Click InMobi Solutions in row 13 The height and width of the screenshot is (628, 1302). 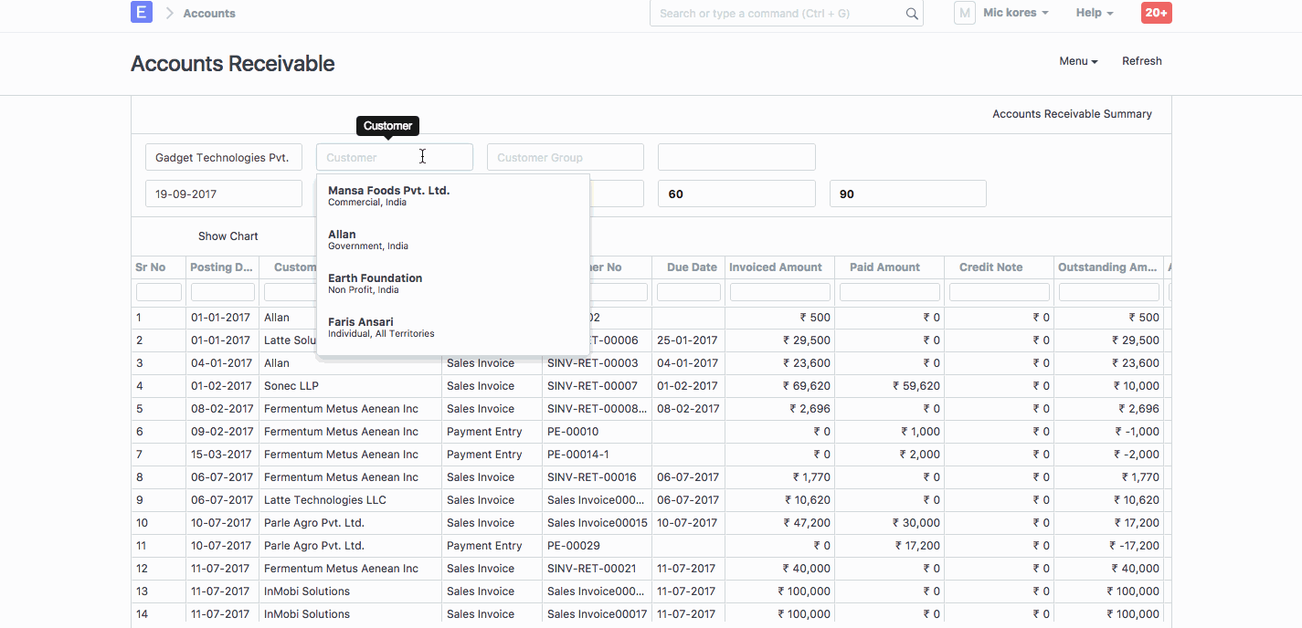[x=307, y=591]
